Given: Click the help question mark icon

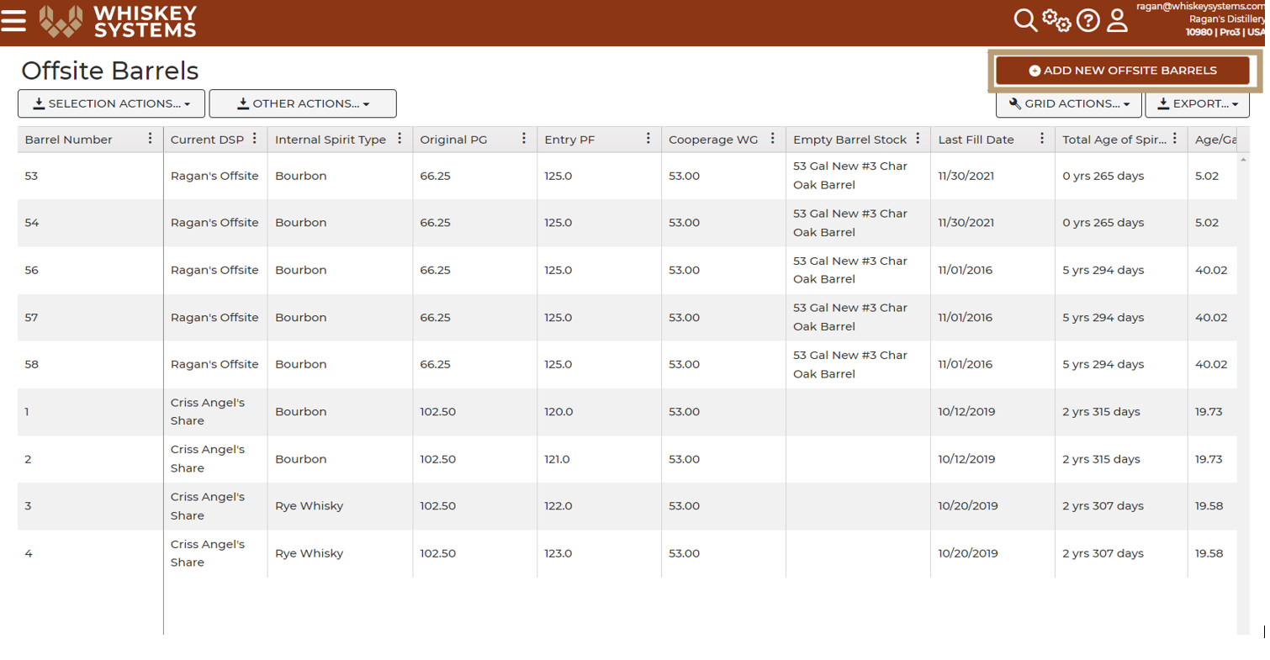Looking at the screenshot, I should click(1088, 20).
